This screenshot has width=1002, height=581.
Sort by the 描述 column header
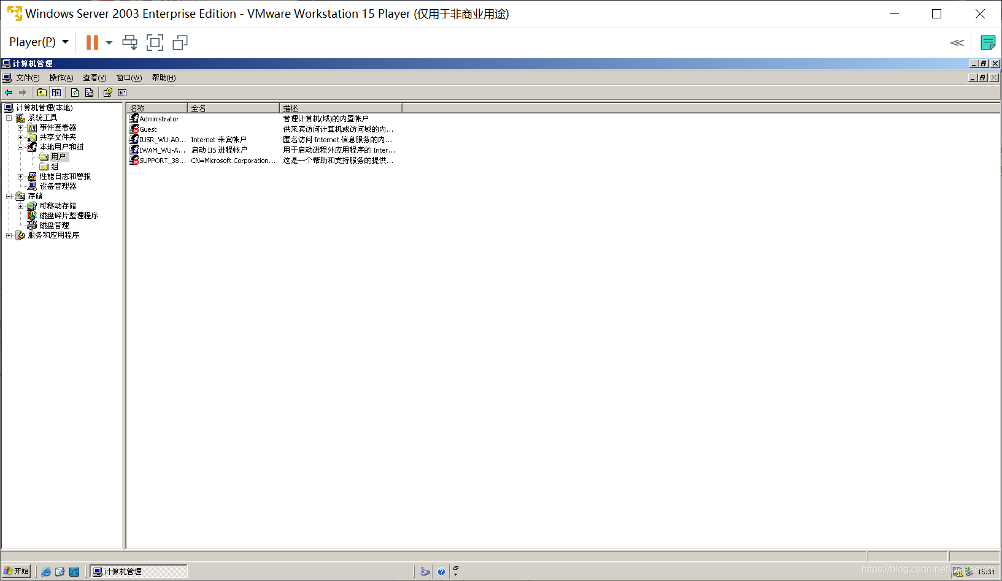[341, 108]
